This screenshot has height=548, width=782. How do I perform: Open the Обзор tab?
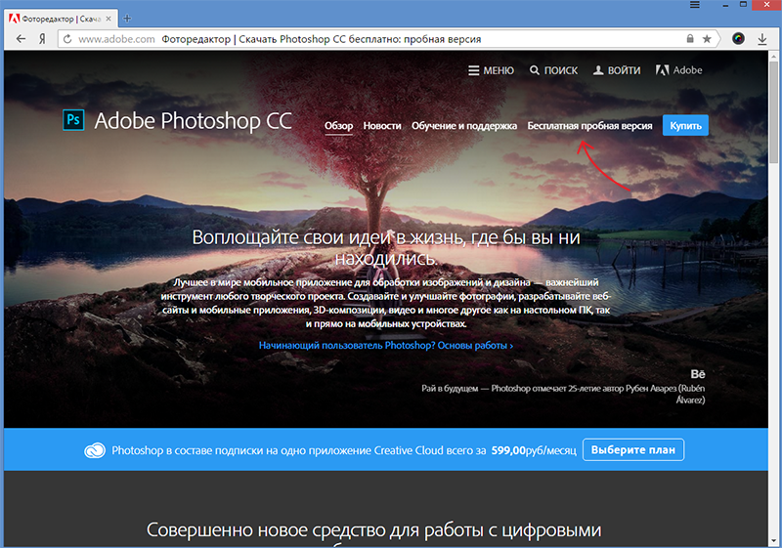click(338, 126)
